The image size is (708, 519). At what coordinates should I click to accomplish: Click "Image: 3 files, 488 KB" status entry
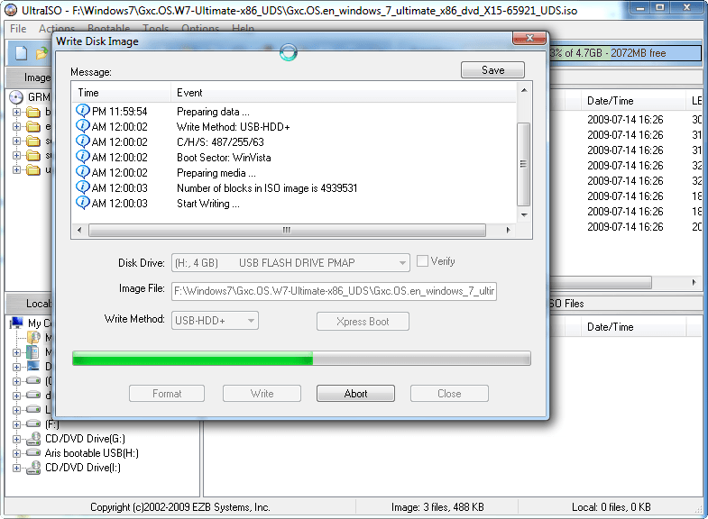tap(437, 507)
